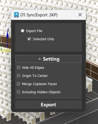
Task: Uncheck the Selected Only checkbox
Action: (29, 39)
